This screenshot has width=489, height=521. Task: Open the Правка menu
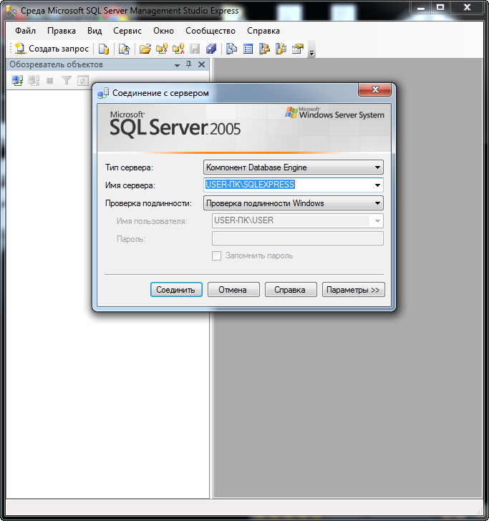62,31
